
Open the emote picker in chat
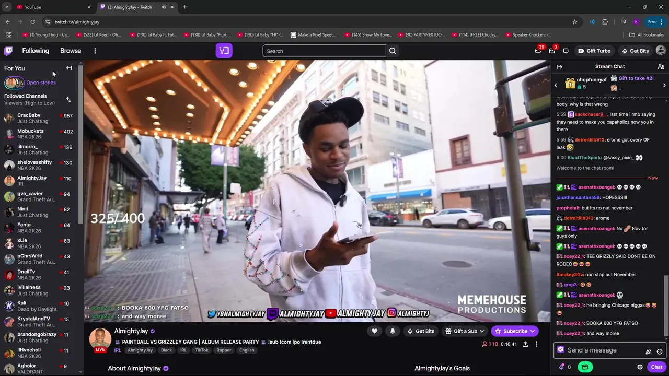(x=660, y=350)
